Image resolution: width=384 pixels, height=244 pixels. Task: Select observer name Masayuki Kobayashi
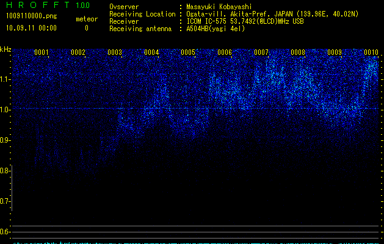click(x=219, y=7)
